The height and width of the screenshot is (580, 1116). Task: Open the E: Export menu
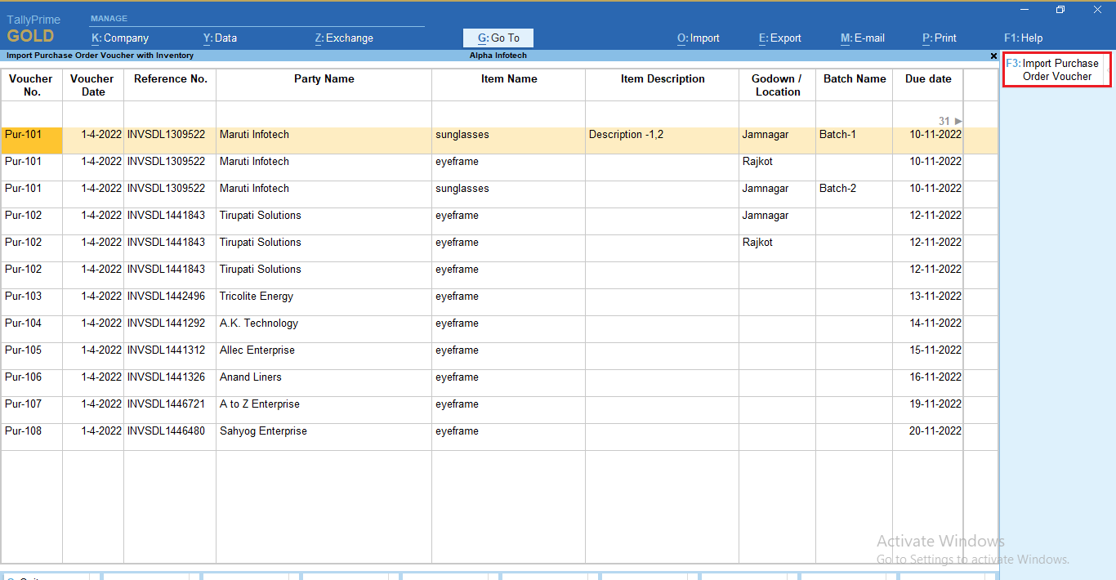tap(779, 38)
